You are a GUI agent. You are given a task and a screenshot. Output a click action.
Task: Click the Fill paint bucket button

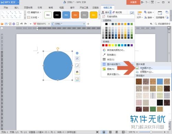[x=103, y=12]
